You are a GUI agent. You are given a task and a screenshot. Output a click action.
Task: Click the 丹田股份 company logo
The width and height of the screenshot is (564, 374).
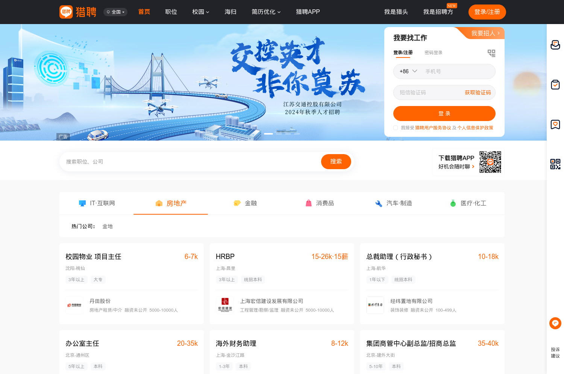pyautogui.click(x=74, y=305)
